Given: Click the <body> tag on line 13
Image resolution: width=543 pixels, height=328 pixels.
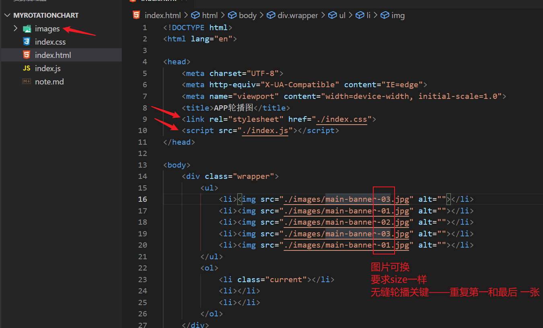Looking at the screenshot, I should (x=177, y=165).
